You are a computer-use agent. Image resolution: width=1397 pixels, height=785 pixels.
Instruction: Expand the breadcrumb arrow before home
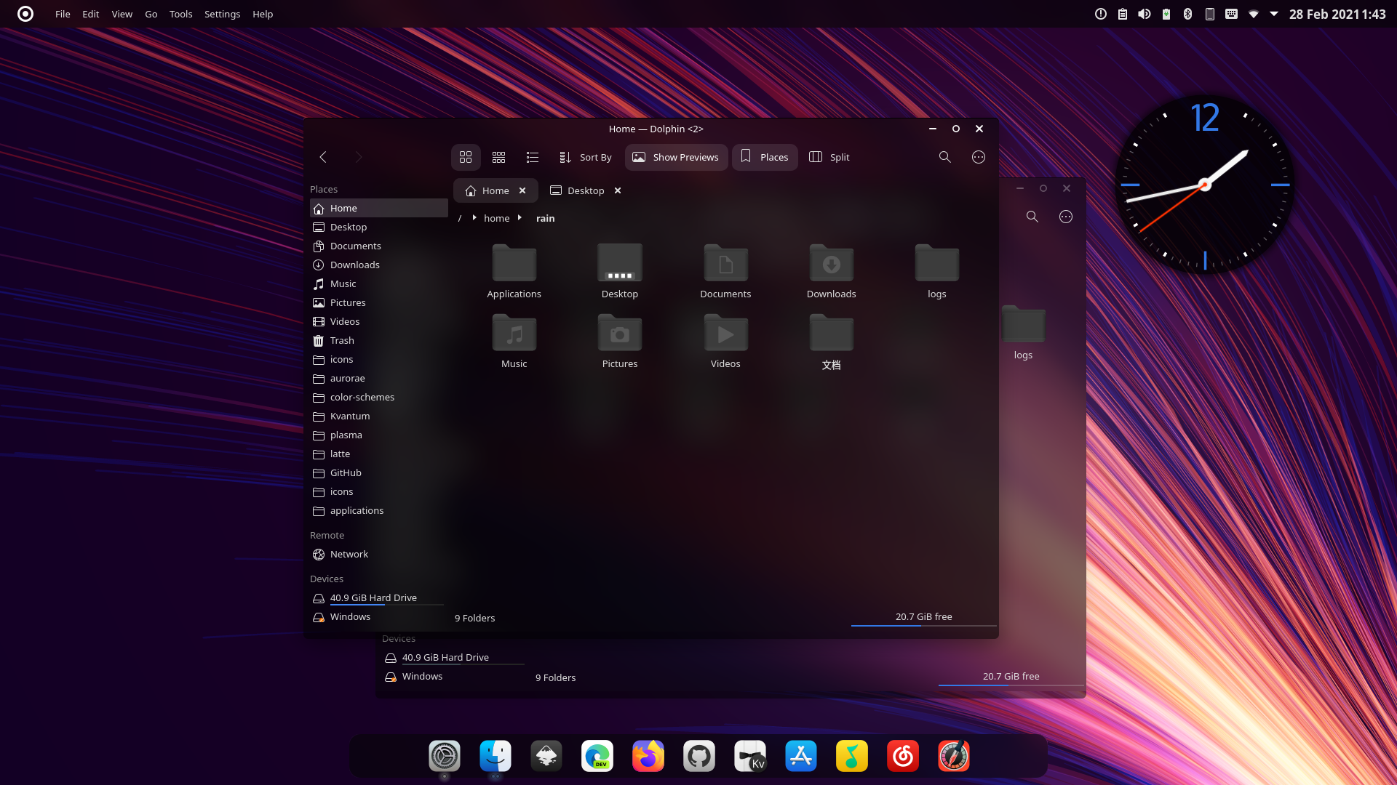pyautogui.click(x=474, y=218)
